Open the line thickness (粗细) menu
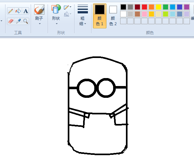194x159 pixels. [x=82, y=15]
